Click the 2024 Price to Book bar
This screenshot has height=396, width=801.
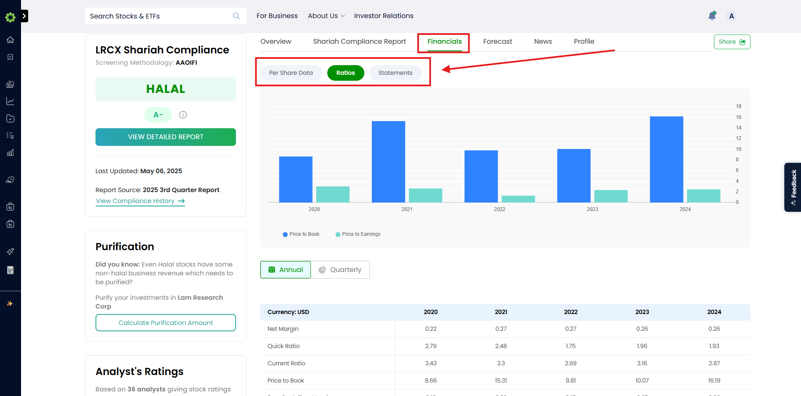pyautogui.click(x=666, y=159)
